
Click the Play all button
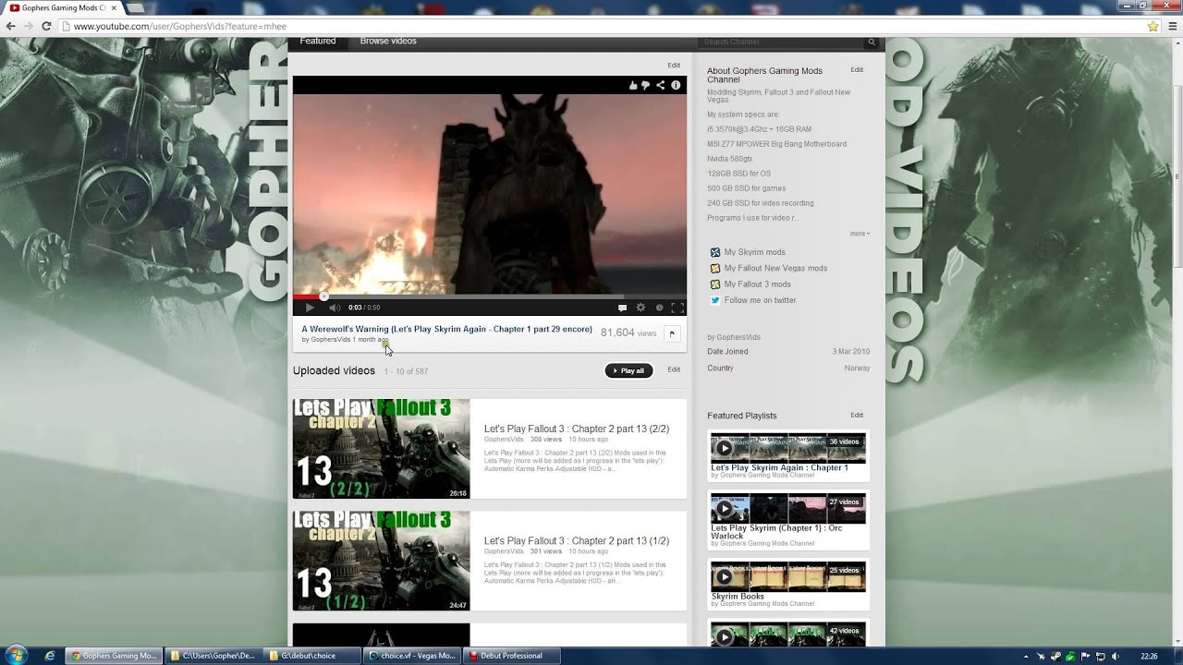[628, 370]
